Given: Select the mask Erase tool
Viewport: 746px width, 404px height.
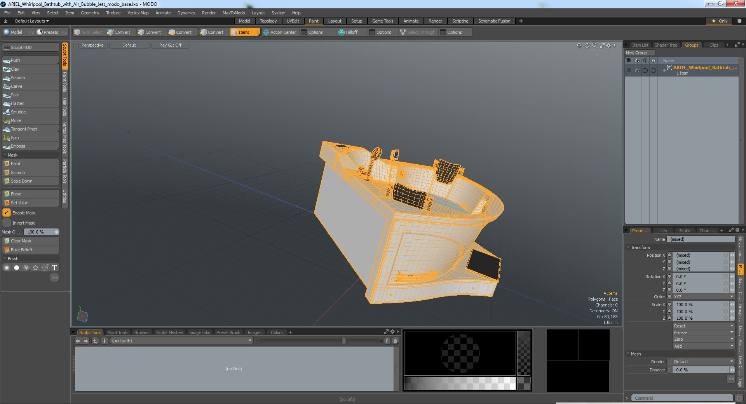Looking at the screenshot, I should click(x=31, y=194).
